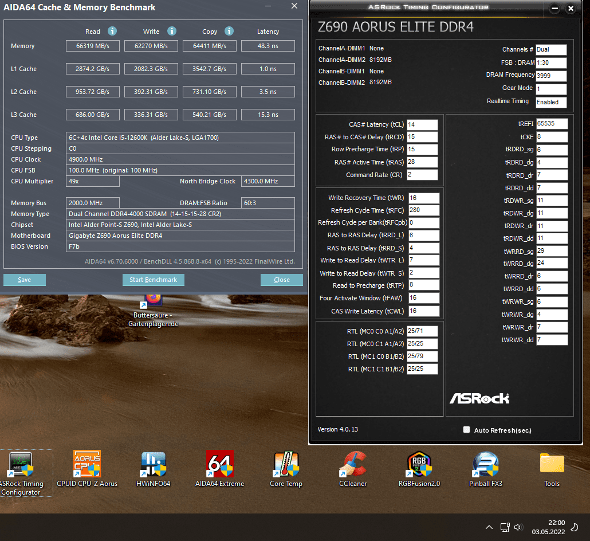
Task: Open CPUID CPU-Z Aorus desktop shortcut
Action: pos(87,469)
